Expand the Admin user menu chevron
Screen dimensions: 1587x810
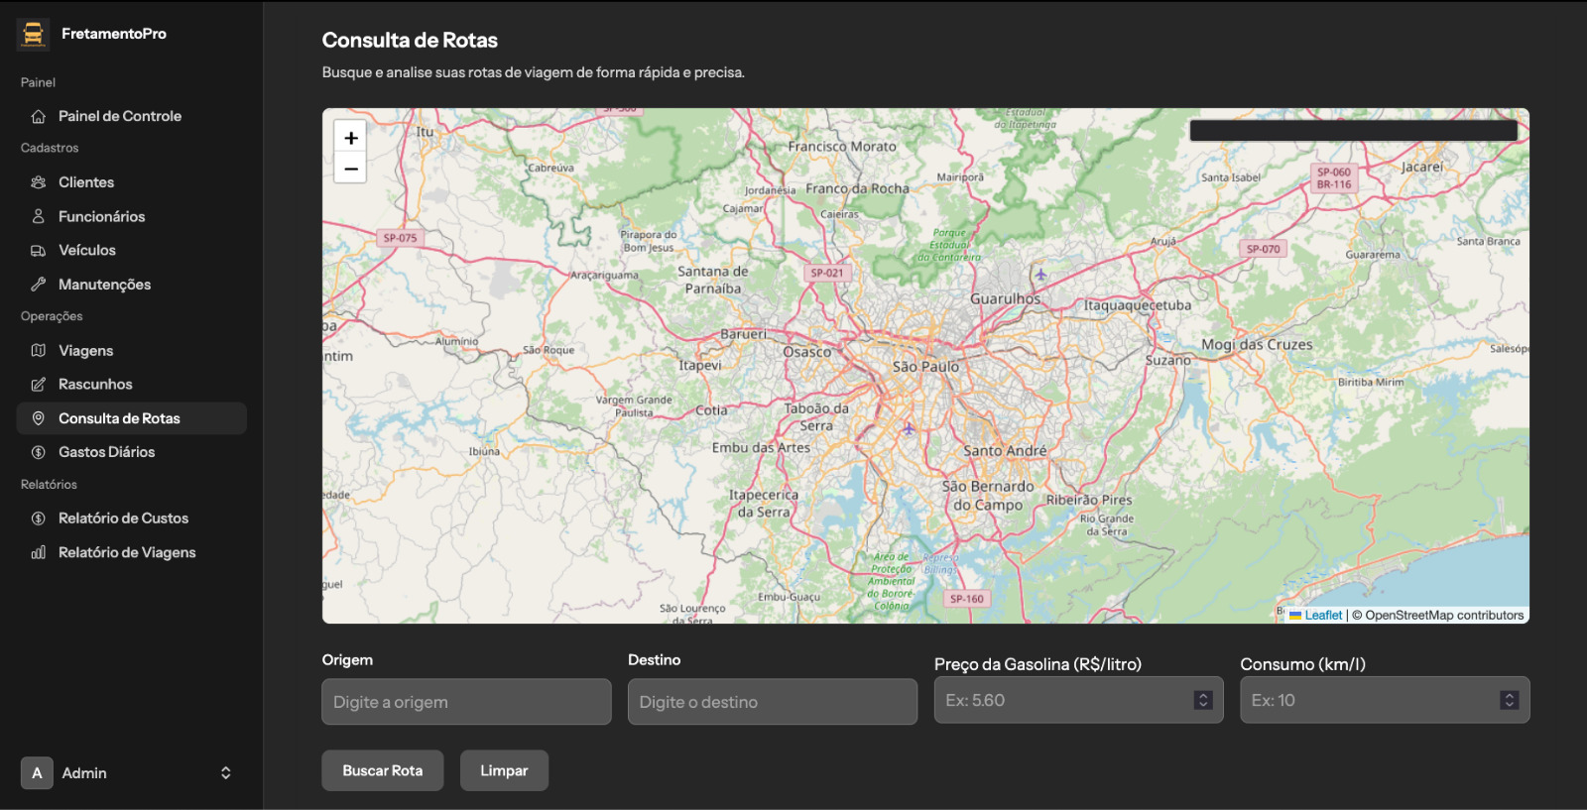(225, 773)
